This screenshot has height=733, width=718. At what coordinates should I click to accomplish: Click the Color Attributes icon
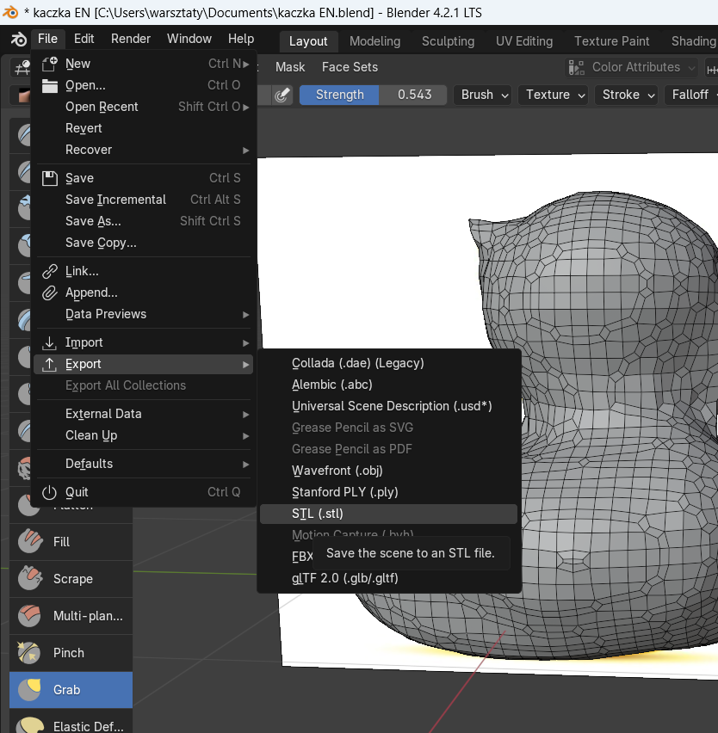click(x=577, y=68)
